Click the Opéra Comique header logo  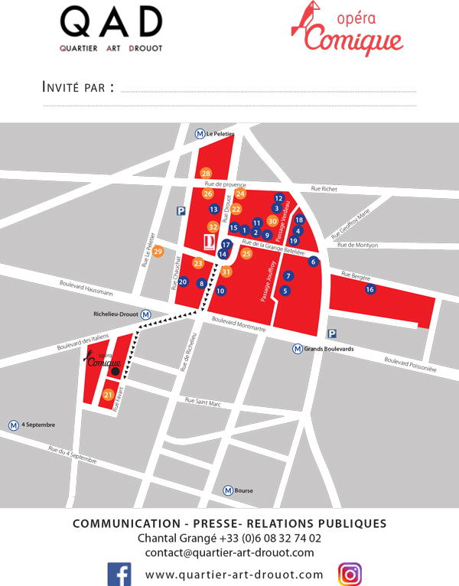click(x=347, y=28)
